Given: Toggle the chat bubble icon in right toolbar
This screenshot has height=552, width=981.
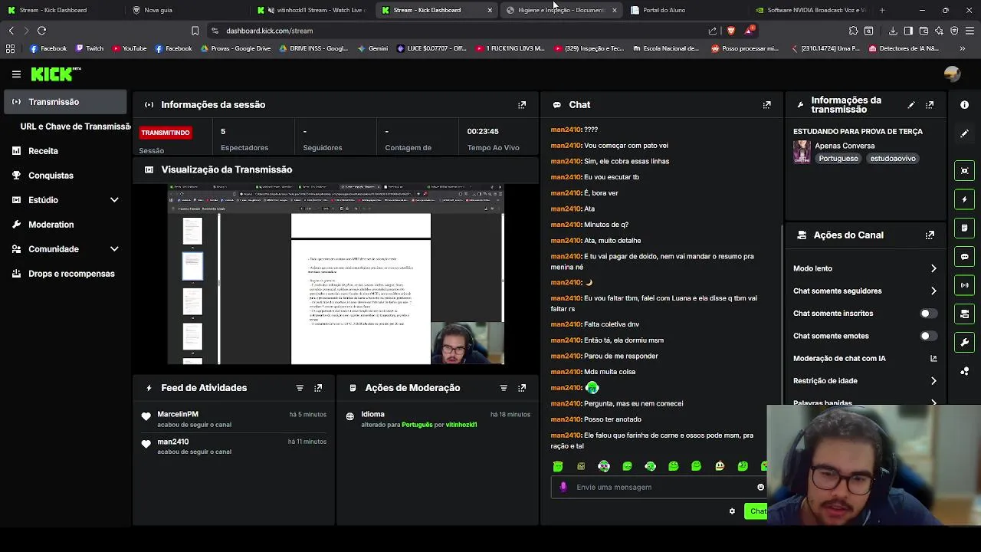Looking at the screenshot, I should coord(965,257).
